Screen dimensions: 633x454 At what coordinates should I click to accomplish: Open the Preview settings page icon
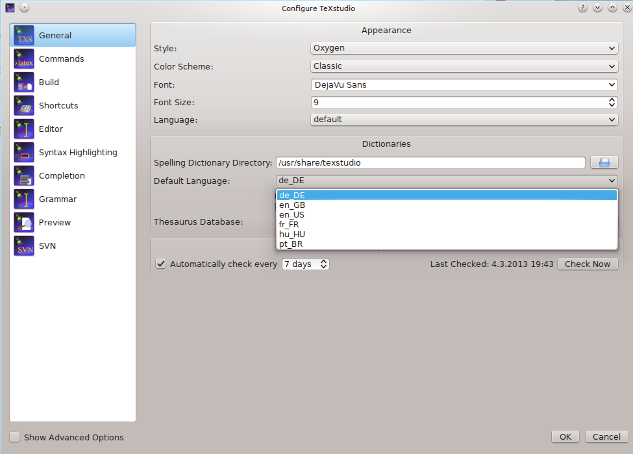(x=23, y=222)
